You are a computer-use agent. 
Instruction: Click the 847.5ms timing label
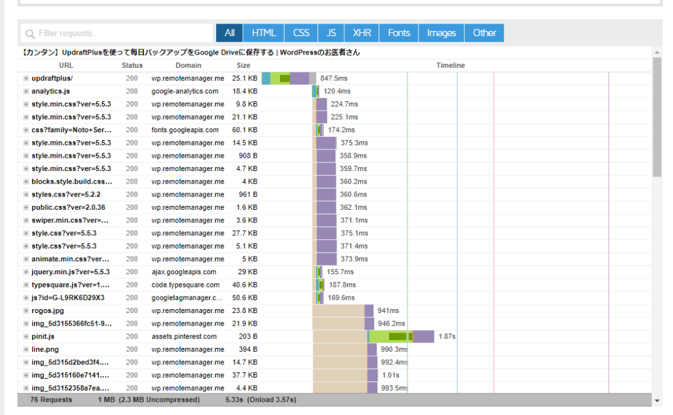[333, 78]
